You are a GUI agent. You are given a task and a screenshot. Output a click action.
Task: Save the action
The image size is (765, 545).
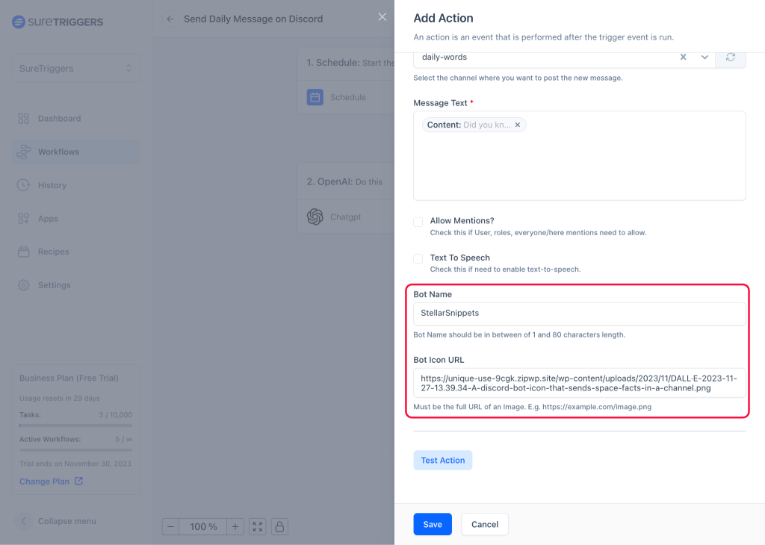coord(433,524)
